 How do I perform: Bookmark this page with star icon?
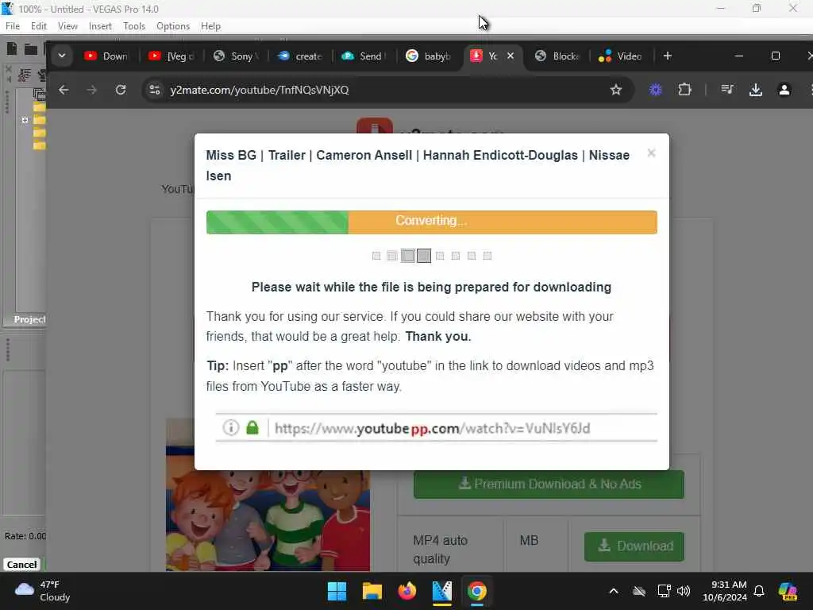click(x=616, y=91)
